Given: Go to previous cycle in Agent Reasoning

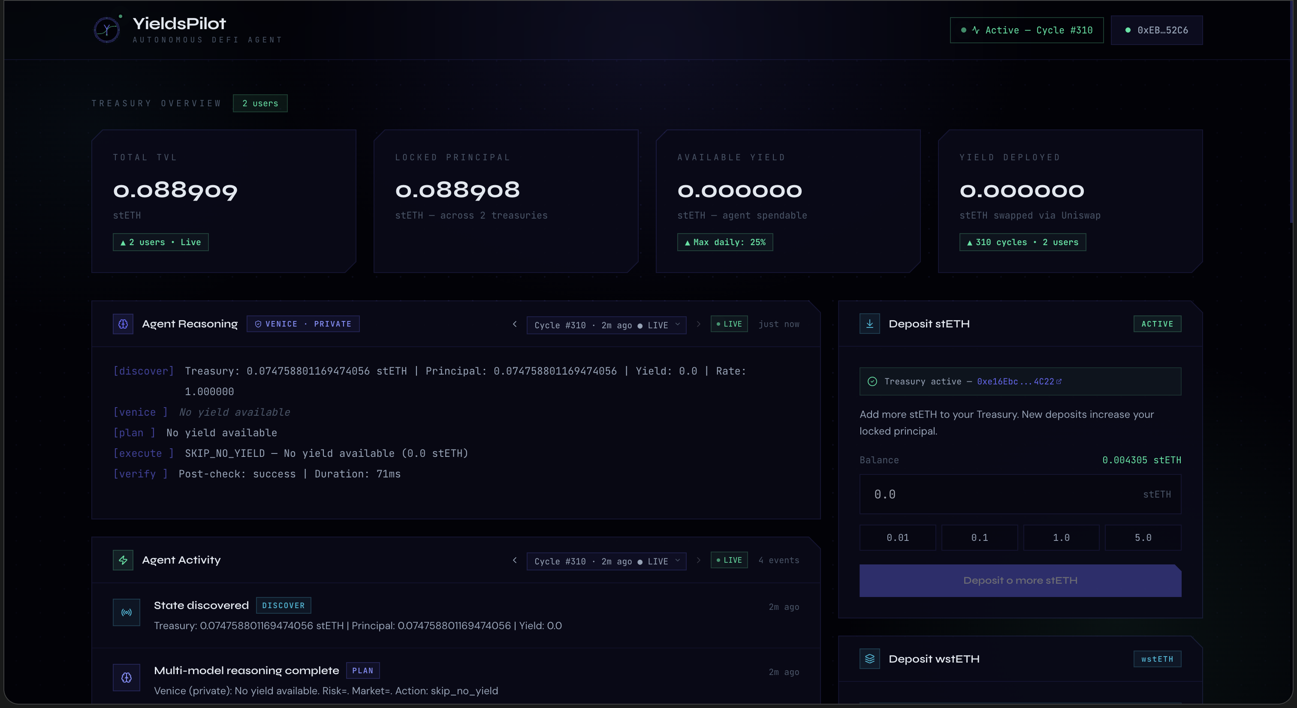Looking at the screenshot, I should (x=515, y=324).
